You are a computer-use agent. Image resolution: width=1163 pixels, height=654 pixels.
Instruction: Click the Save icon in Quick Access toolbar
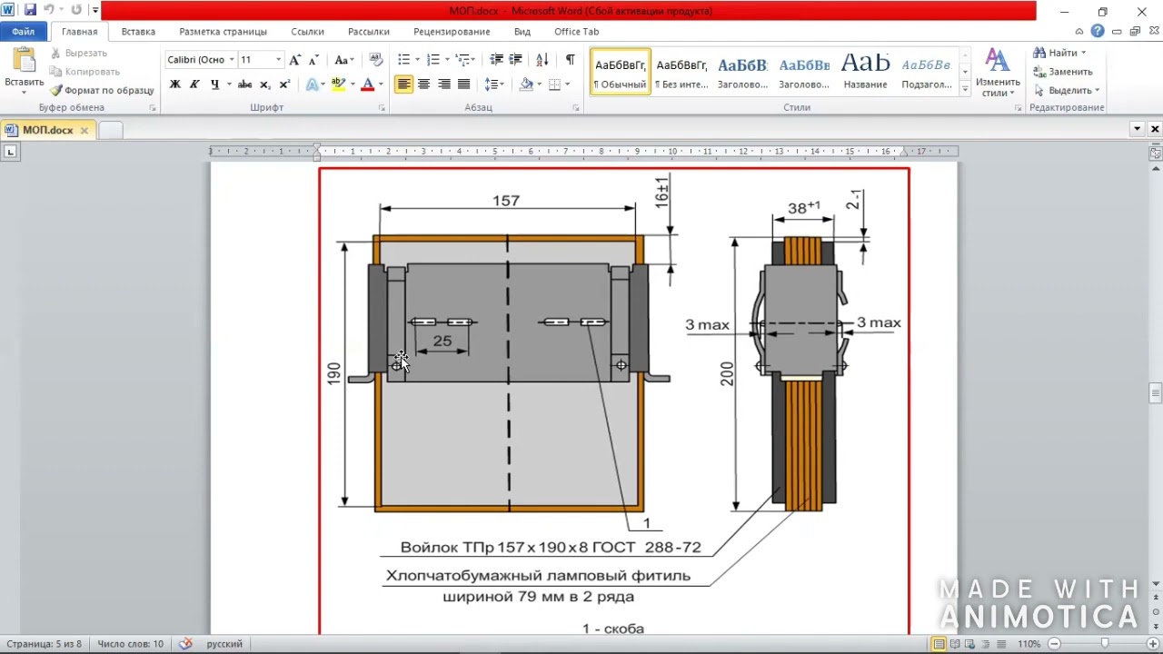[x=30, y=10]
